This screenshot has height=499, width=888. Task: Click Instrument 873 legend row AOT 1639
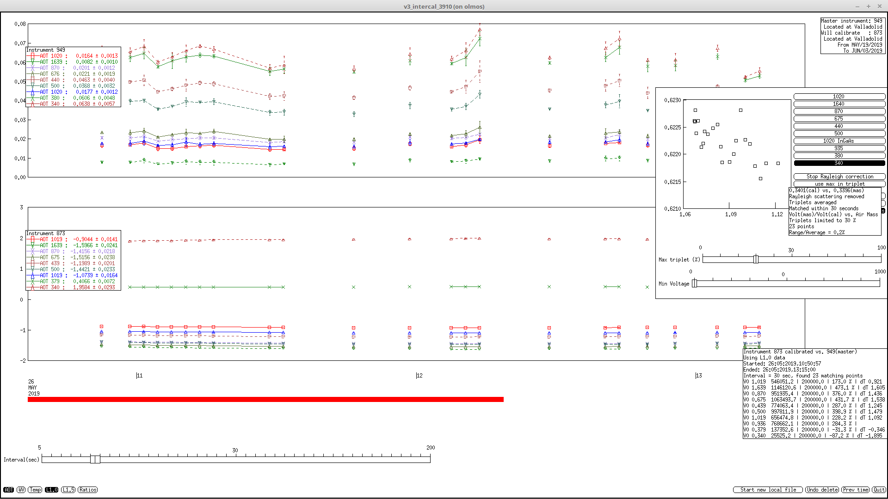click(73, 245)
